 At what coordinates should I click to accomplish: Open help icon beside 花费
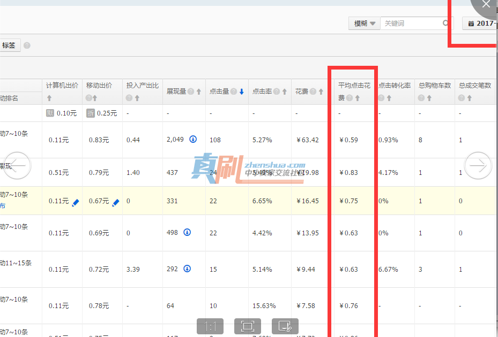click(313, 91)
